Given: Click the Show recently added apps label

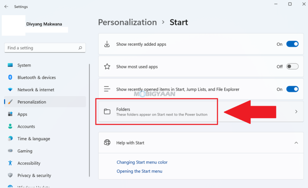Looking at the screenshot, I should [141, 44].
